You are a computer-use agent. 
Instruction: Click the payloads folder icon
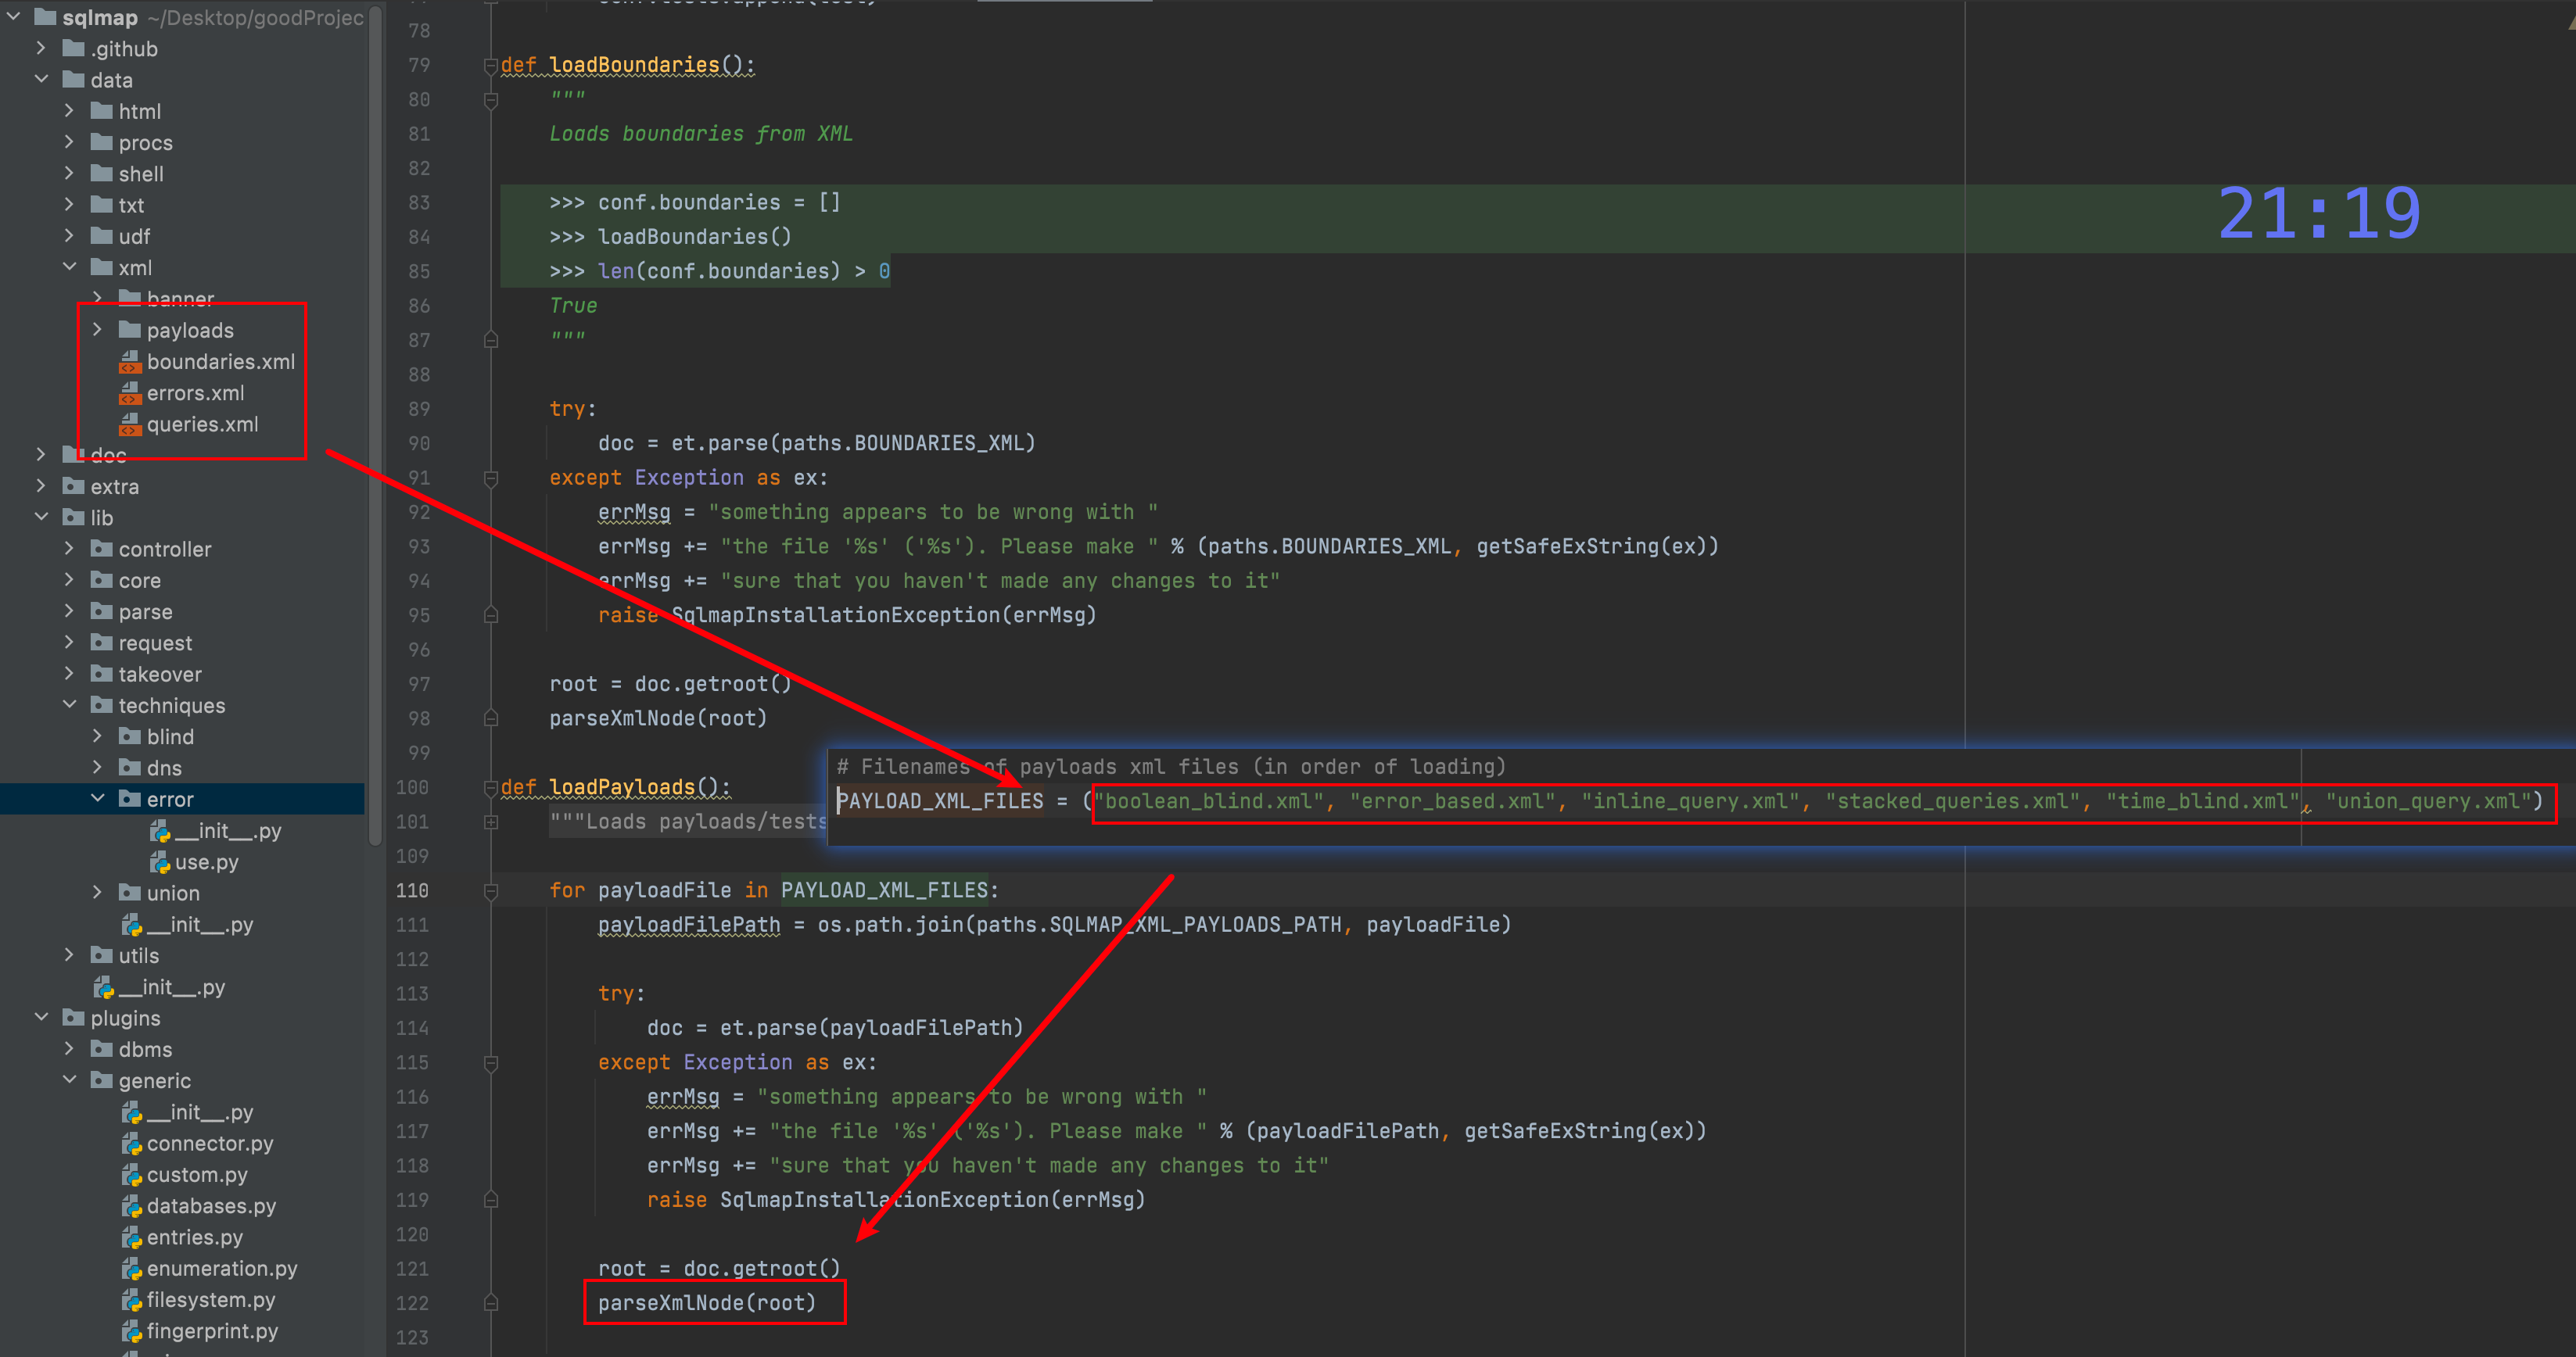tap(129, 331)
